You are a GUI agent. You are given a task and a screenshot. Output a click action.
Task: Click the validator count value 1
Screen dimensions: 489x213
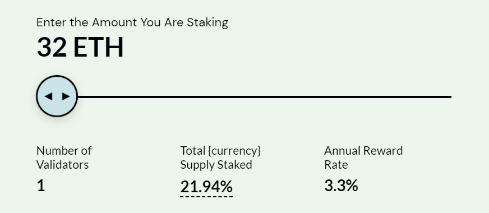41,186
